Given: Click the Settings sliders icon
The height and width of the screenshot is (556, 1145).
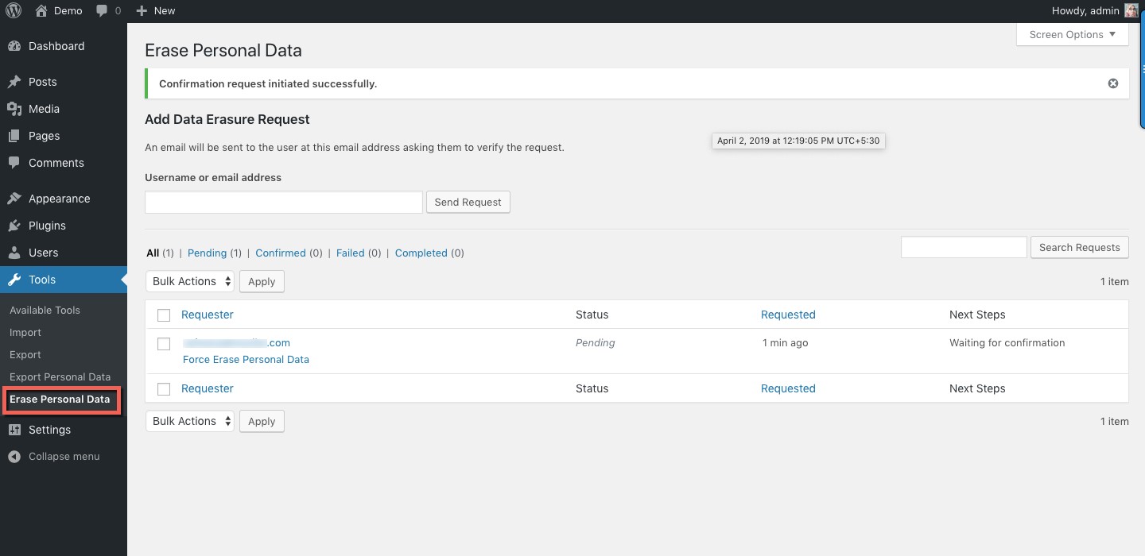Looking at the screenshot, I should [14, 430].
